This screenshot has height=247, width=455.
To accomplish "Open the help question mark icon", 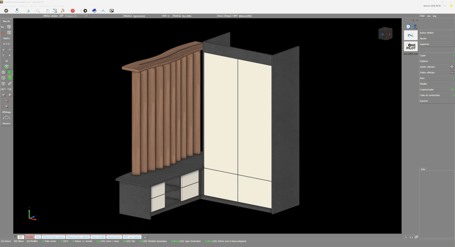I will [415, 26].
